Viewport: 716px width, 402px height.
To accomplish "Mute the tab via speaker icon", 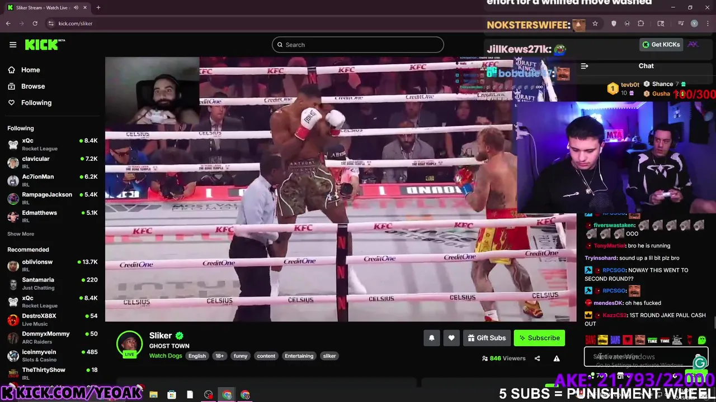I will point(76,8).
